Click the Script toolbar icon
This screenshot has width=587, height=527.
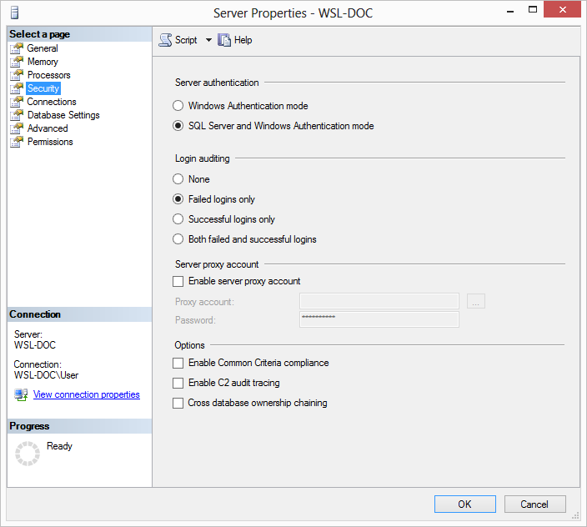click(x=165, y=40)
